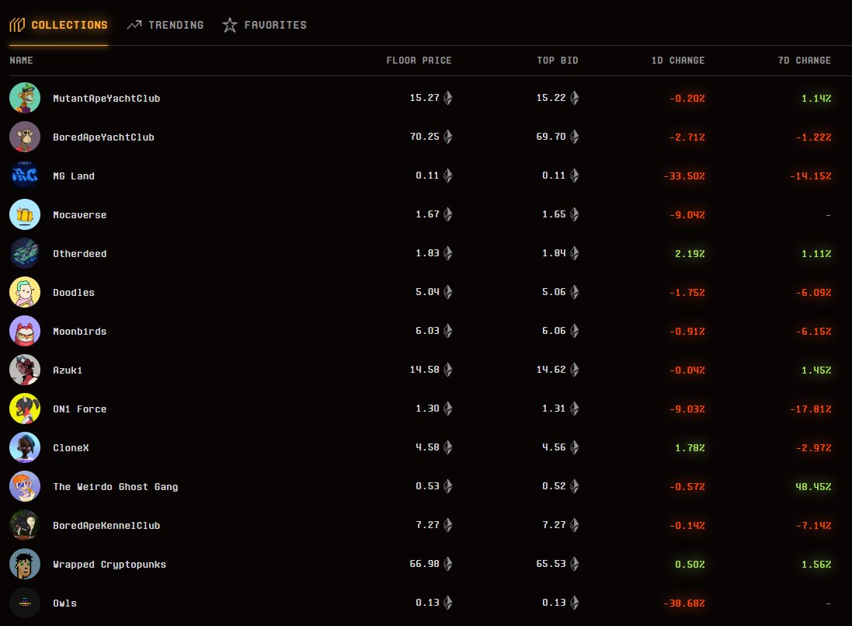Click the BoredApeYachtClub avatar icon
852x626 pixels.
[25, 137]
